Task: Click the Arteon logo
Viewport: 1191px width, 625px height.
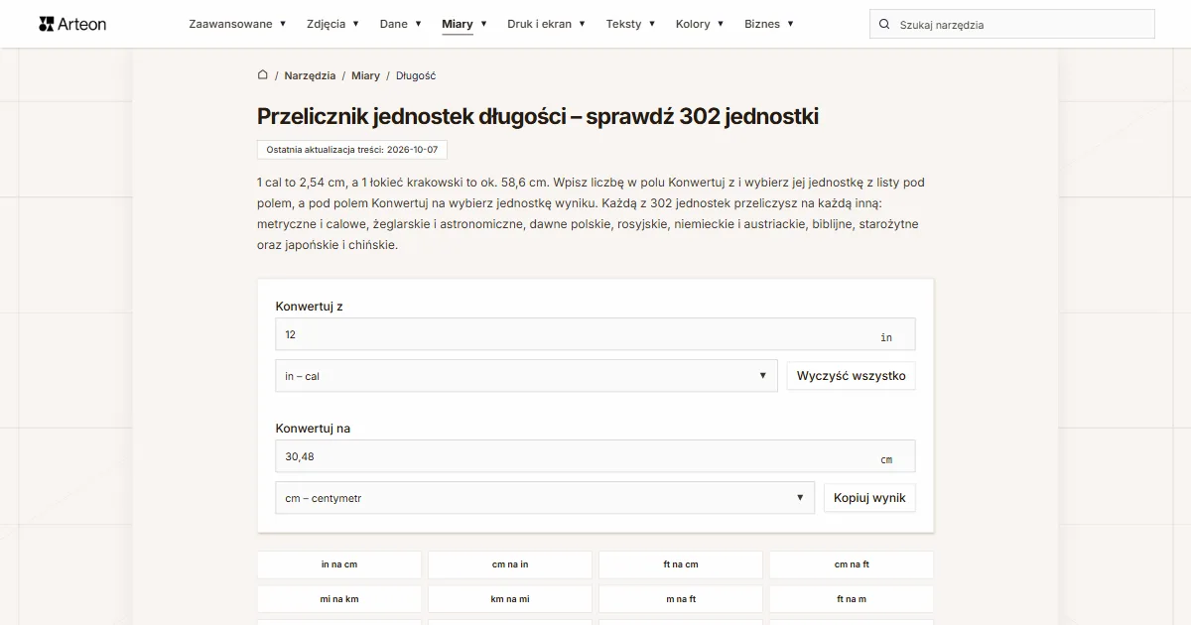Action: [72, 24]
